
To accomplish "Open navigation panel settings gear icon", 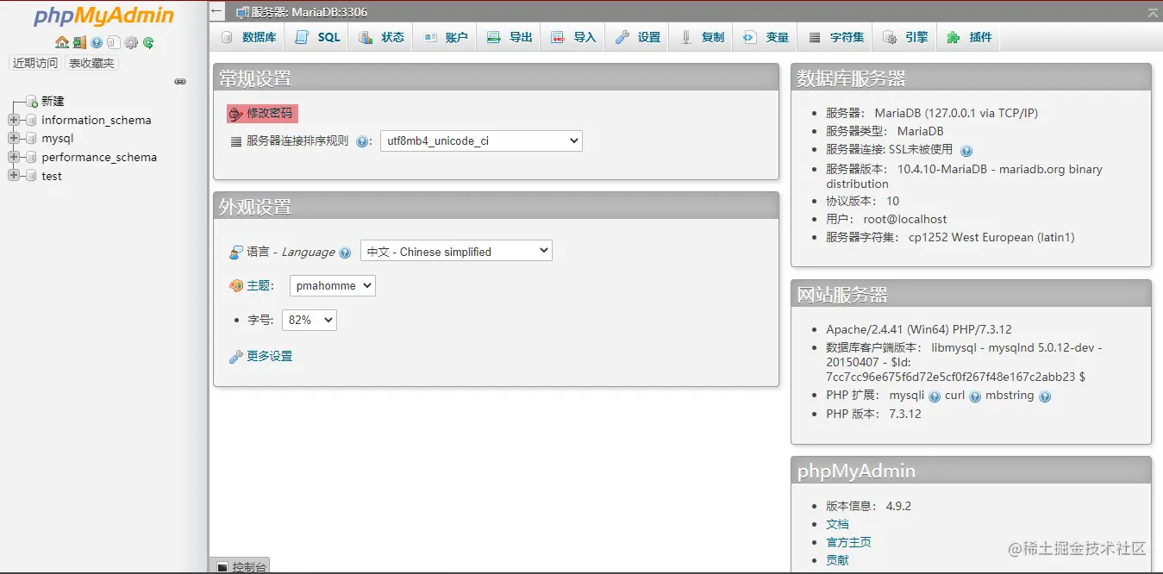I will [131, 42].
